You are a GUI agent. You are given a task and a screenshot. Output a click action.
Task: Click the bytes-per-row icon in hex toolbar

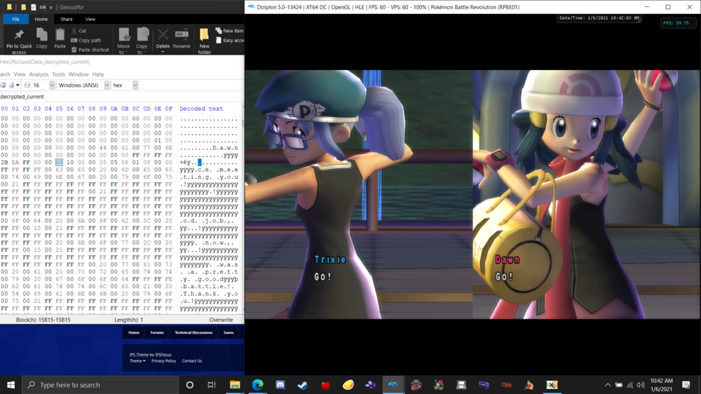click(x=27, y=85)
